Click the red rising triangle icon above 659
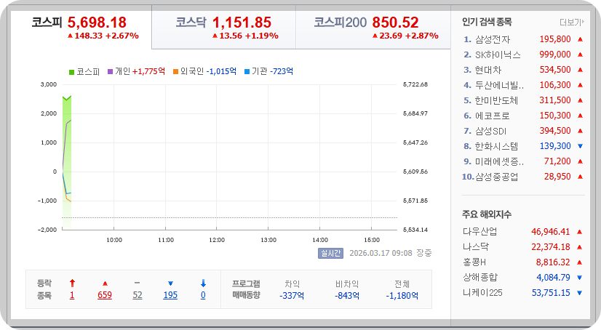 click(105, 283)
